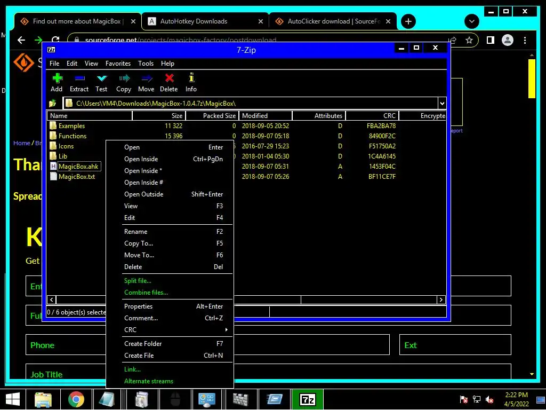Click the clock showing 2:22 PM
The height and width of the screenshot is (410, 546).
point(516,395)
